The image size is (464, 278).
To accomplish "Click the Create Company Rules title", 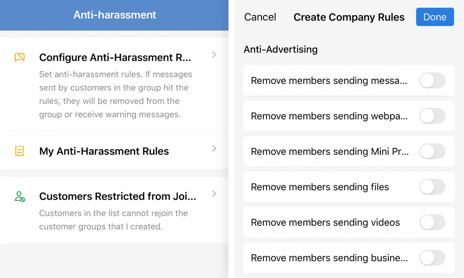I will click(x=349, y=17).
